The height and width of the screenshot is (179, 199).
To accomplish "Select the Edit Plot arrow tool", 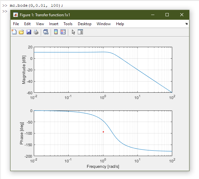I will coord(73,32).
